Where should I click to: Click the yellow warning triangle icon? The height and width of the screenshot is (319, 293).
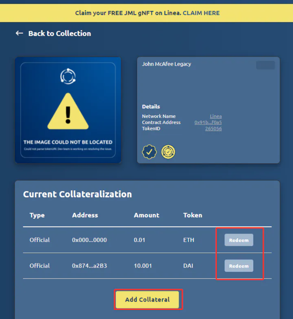pos(68,111)
